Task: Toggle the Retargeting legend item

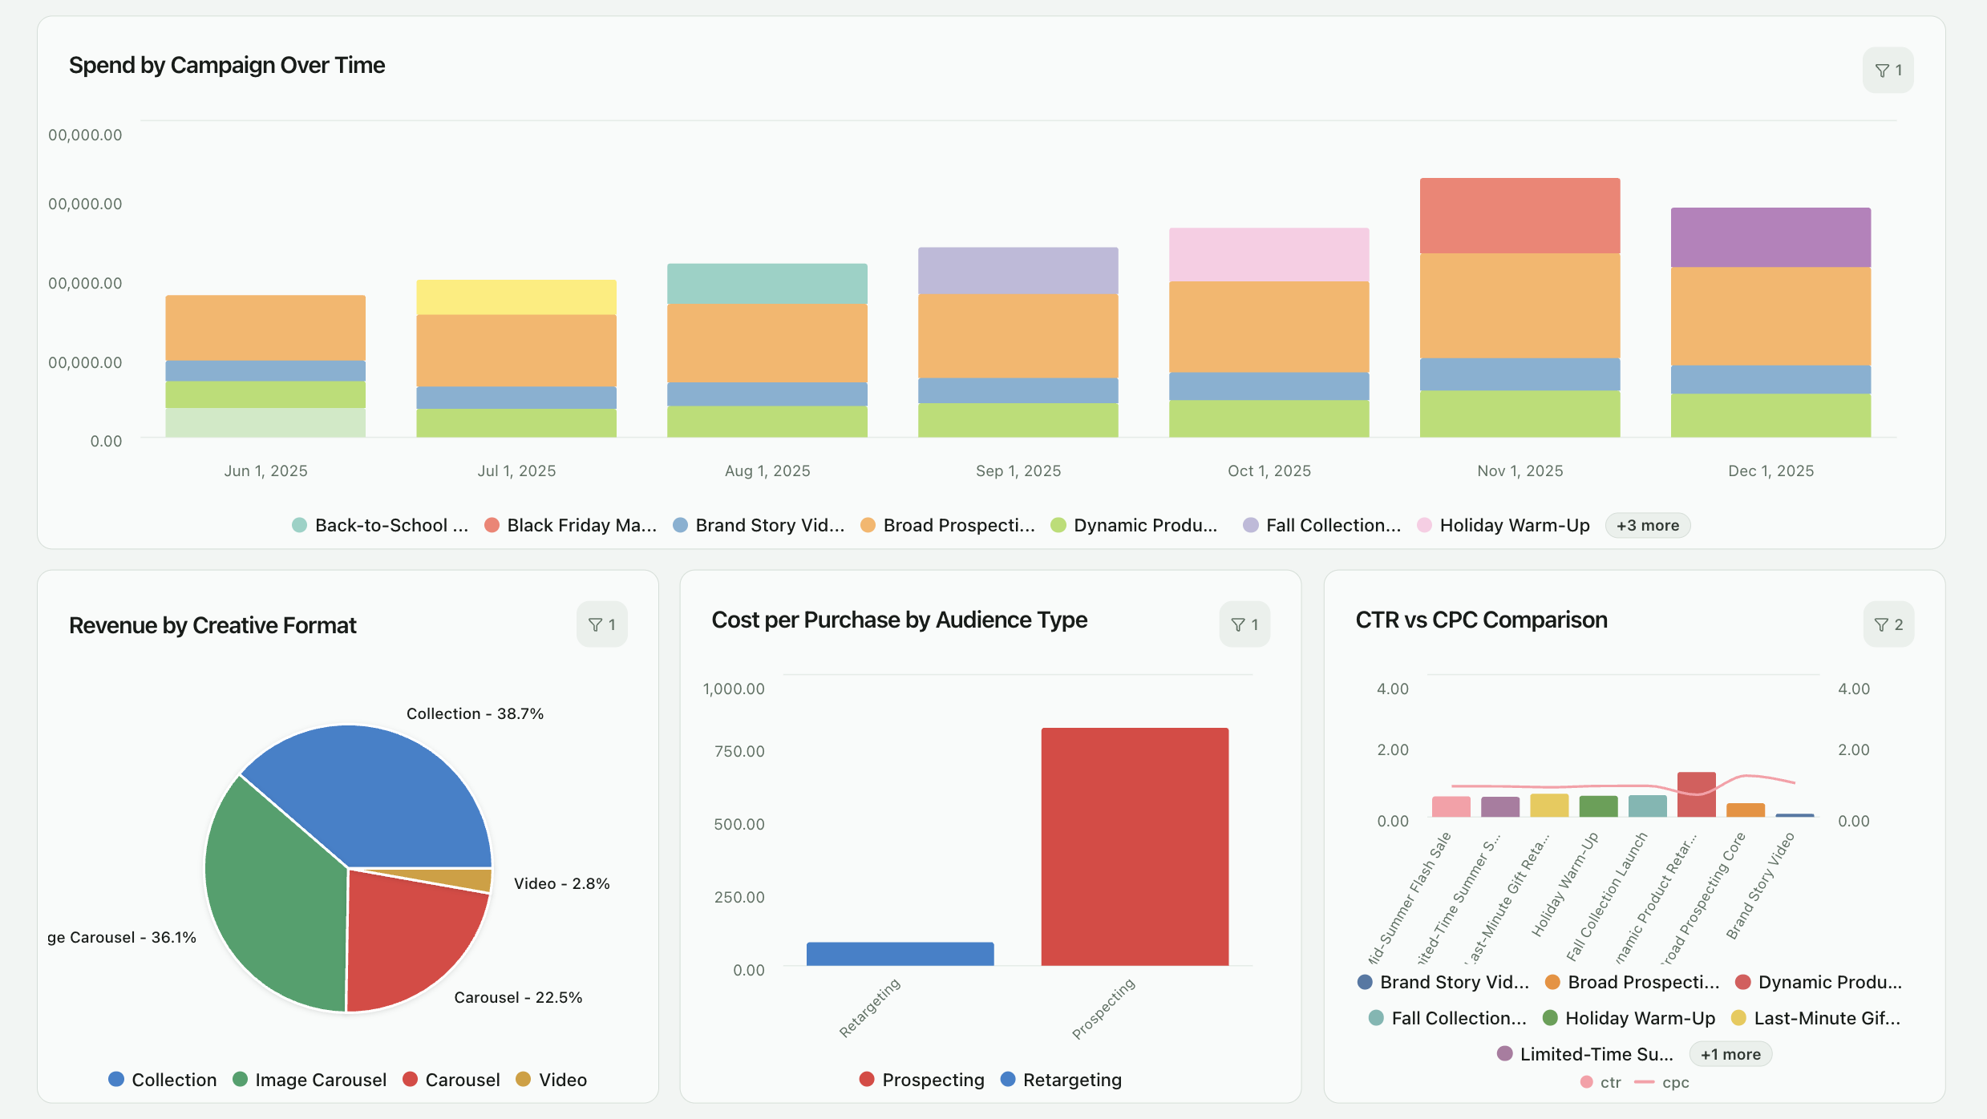Action: [1062, 1080]
